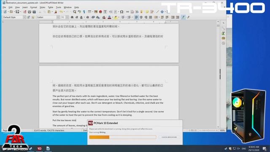The image size is (270, 152).
Task: Click the Insert Text Box icon
Action: coord(105,12)
